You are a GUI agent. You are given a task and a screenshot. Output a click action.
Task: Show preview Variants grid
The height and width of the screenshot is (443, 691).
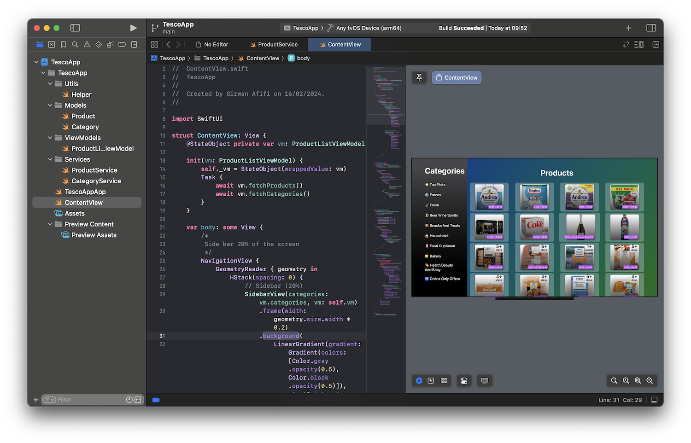[x=444, y=381]
